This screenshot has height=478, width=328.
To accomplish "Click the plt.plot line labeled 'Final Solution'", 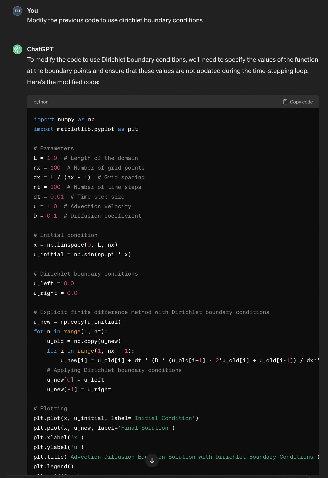I will (104, 428).
